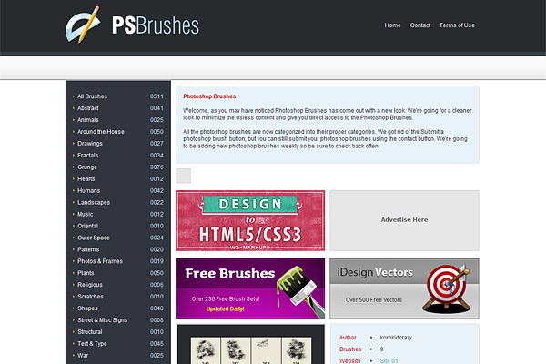The width and height of the screenshot is (546, 364).
Task: Open the Terms of Use link
Action: 457,25
